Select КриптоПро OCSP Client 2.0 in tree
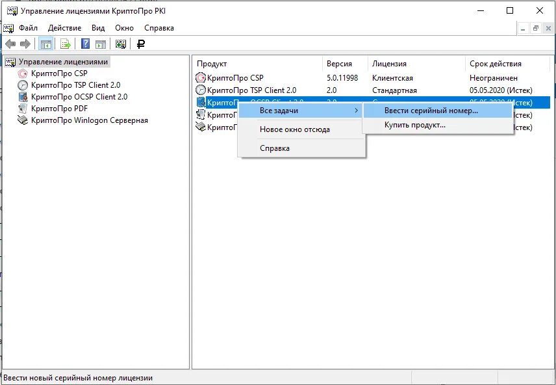Viewport: 556px width, 385px height. coord(79,97)
